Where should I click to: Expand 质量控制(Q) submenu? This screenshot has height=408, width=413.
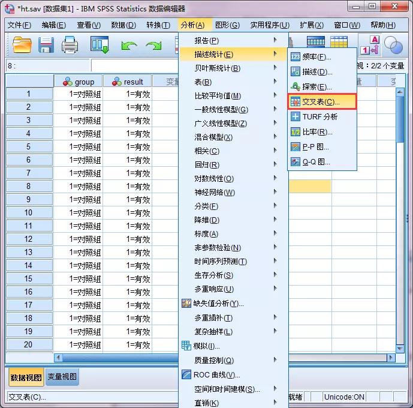click(233, 360)
